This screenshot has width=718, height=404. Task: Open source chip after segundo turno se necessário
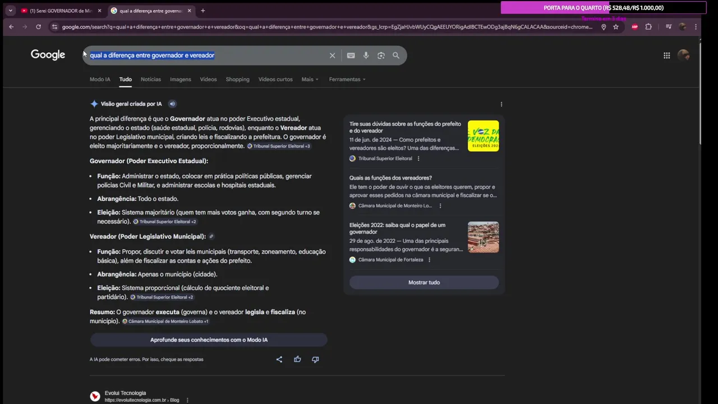pyautogui.click(x=165, y=222)
